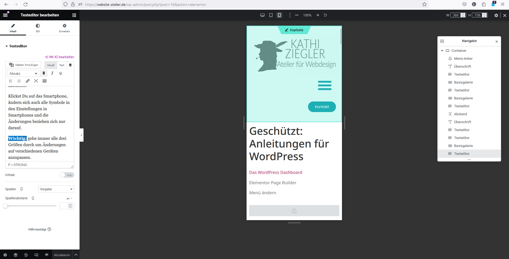Select mobile preview mode icon
The image size is (509, 259).
279,15
